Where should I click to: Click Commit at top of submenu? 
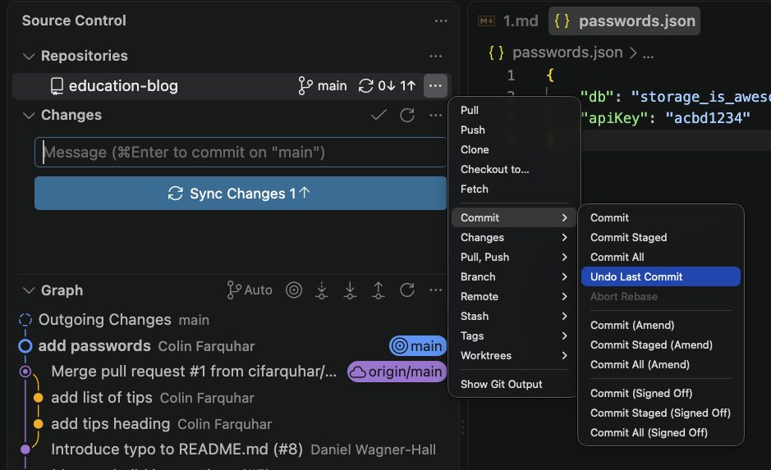(x=660, y=217)
